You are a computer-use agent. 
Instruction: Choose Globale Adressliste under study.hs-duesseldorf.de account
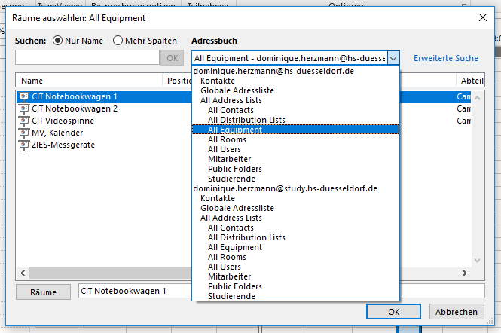tap(237, 208)
